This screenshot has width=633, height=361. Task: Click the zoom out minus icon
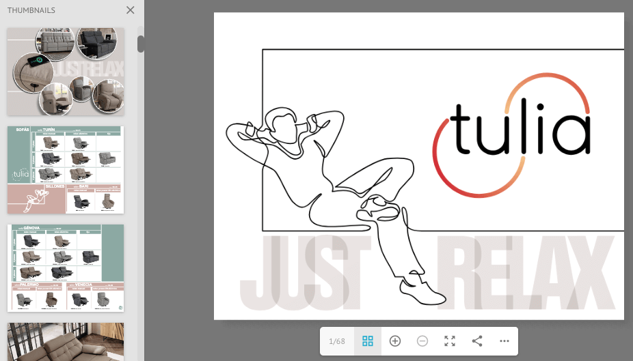click(422, 341)
